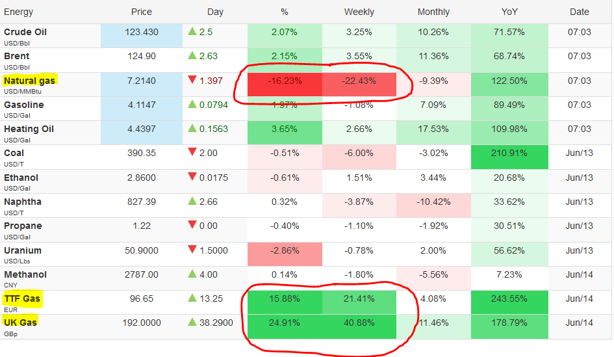Click the 15.88% TTF Gas daily cell
Image resolution: width=614 pixels, height=357 pixels.
point(285,302)
